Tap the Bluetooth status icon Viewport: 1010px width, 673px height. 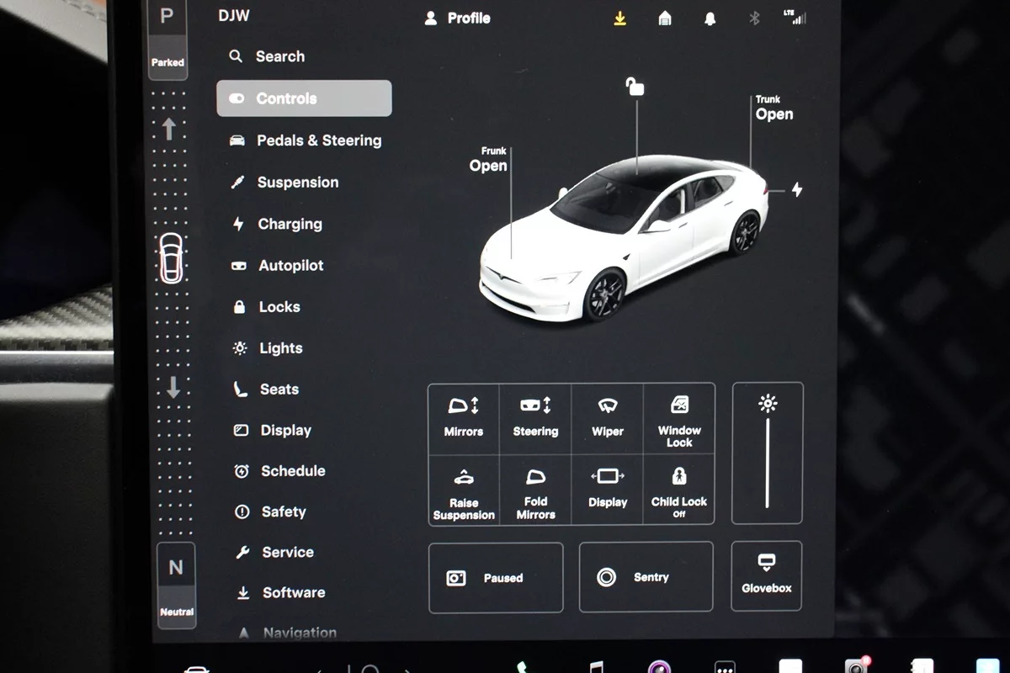pyautogui.click(x=754, y=19)
